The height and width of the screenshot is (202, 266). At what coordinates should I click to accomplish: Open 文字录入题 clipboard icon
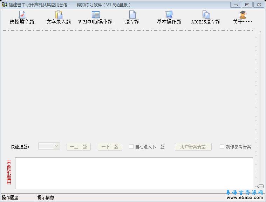(x=59, y=15)
